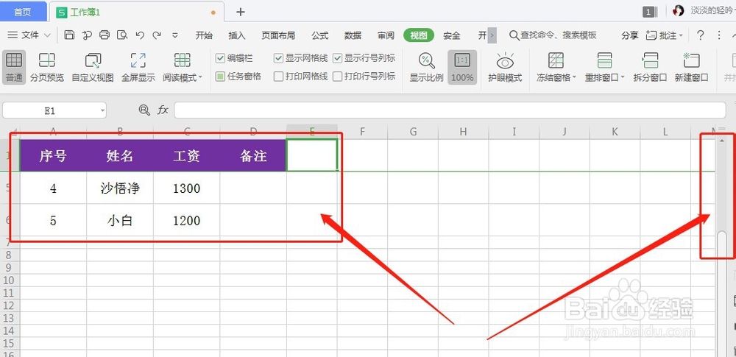Open the 数据 Data tab
The height and width of the screenshot is (357, 736).
pos(353,35)
